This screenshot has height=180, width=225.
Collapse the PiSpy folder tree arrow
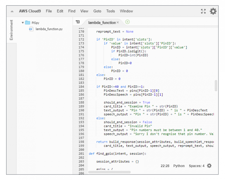coord(23,23)
